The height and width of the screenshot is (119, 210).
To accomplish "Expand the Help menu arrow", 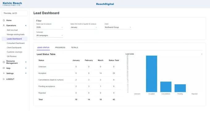I will point(26,68).
